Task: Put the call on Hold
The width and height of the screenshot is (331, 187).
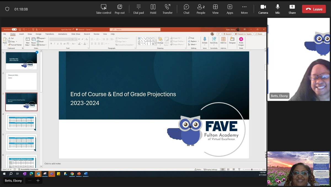Action: [x=153, y=9]
